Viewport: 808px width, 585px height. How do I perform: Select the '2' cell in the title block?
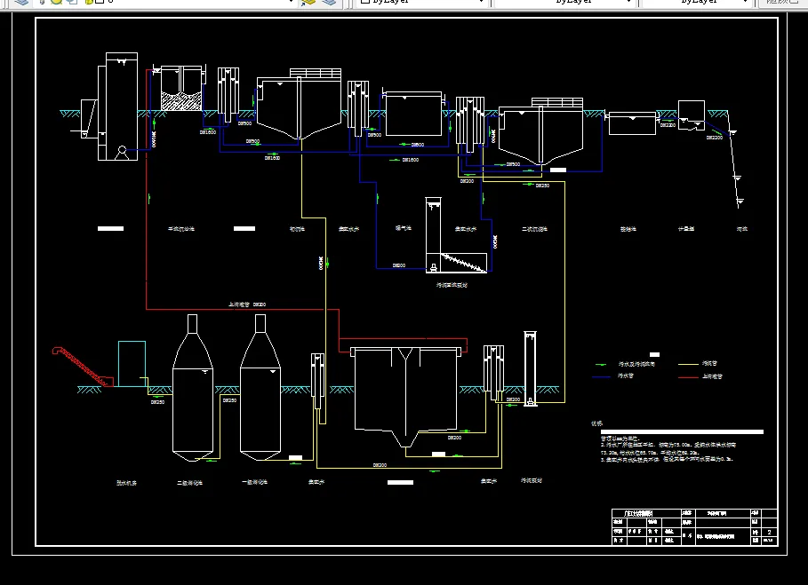pyautogui.click(x=770, y=532)
